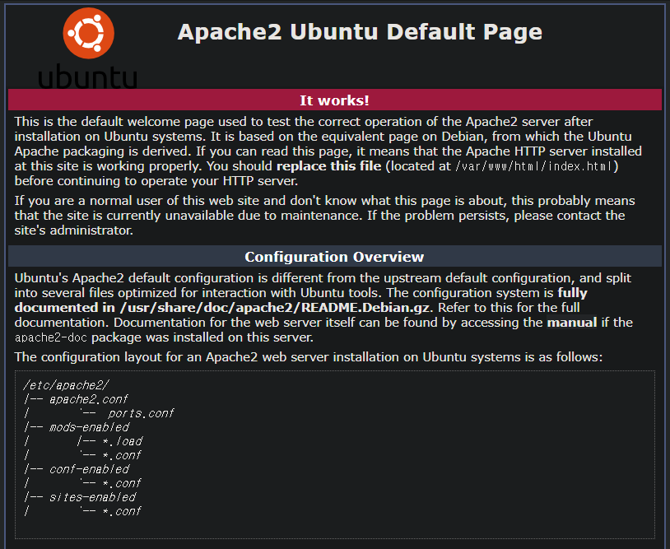Image resolution: width=670 pixels, height=549 pixels.
Task: Click the /etc/apache2/ line
Action: point(66,385)
